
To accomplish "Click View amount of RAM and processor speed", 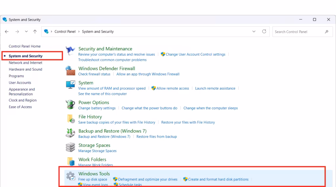I will pyautogui.click(x=112, y=88).
